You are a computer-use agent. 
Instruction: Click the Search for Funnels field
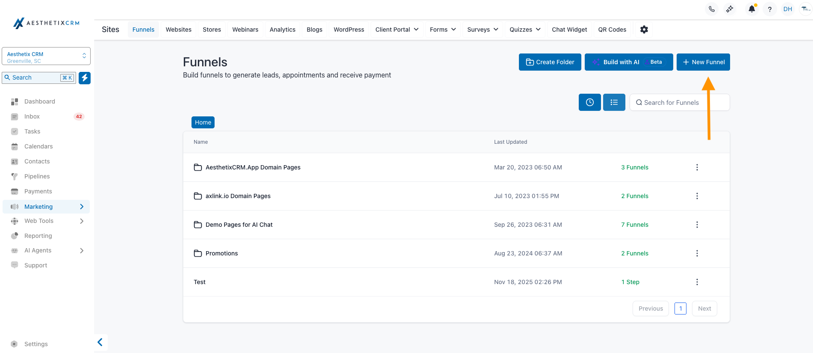(680, 103)
